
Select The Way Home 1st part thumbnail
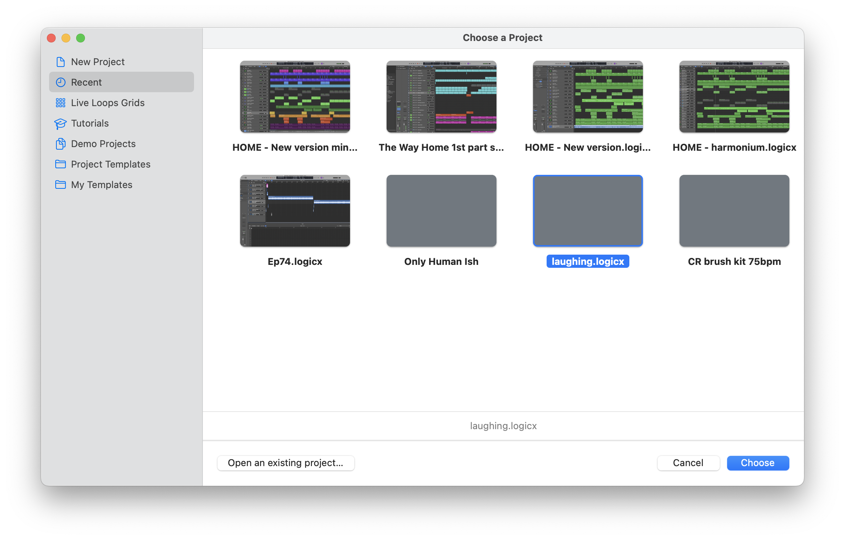[441, 97]
